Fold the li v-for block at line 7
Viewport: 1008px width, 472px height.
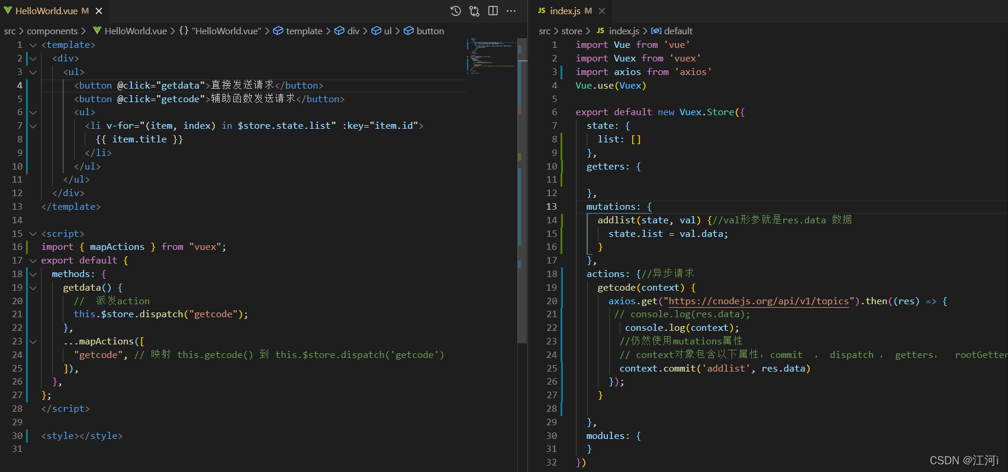coord(33,126)
